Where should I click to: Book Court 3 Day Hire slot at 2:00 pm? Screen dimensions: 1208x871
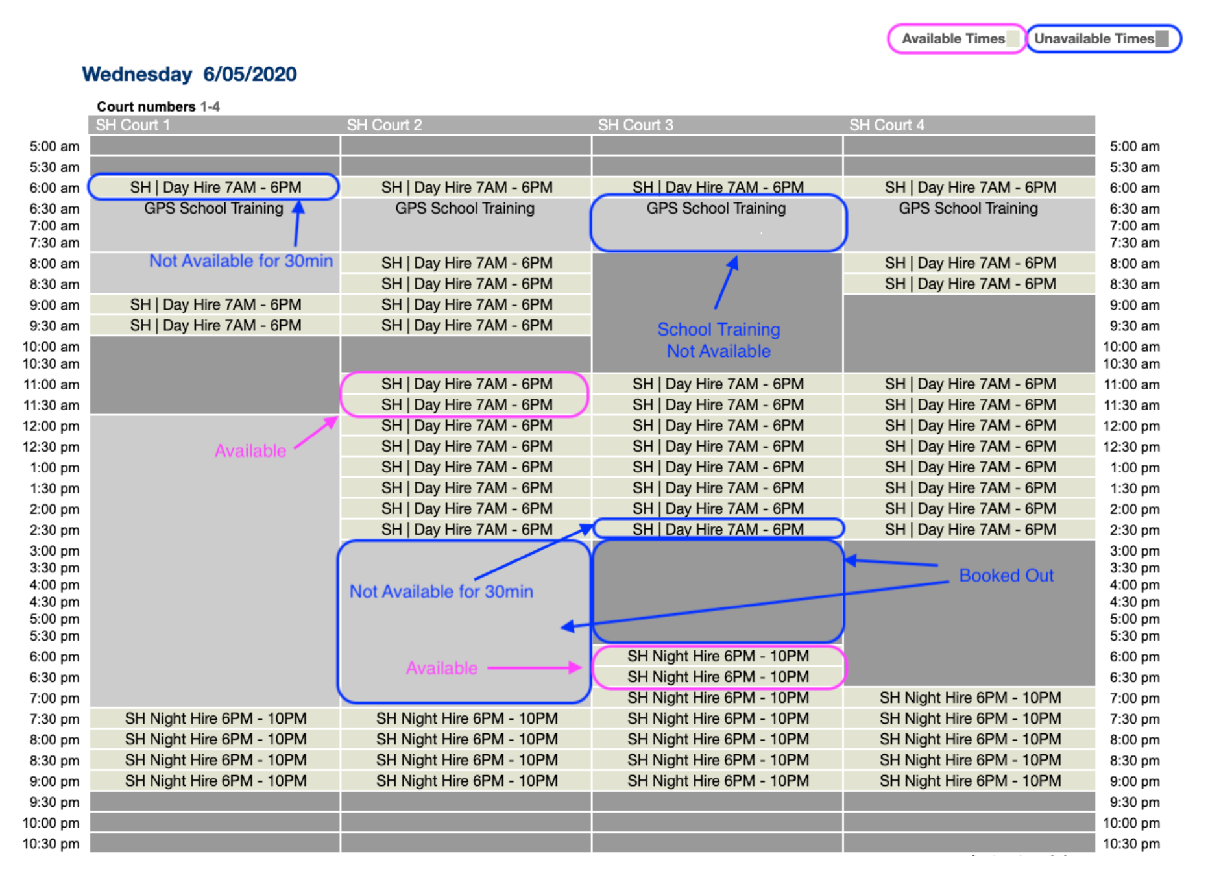click(717, 508)
